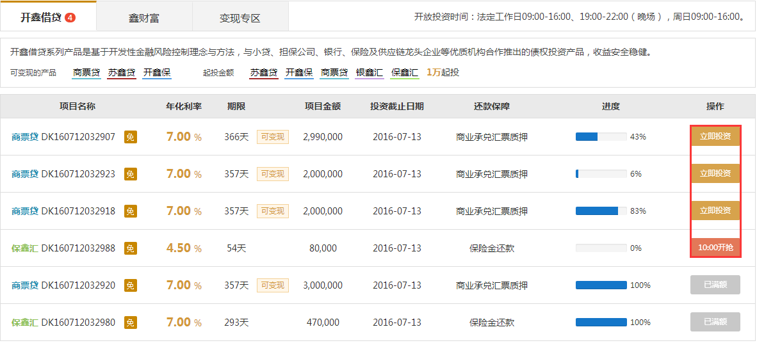The width and height of the screenshot is (757, 343).
Task: Select 保鑫汇 in the 起投金额 filter row
Action: 405,72
